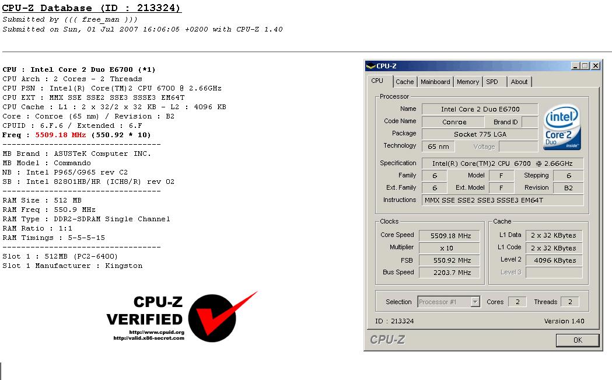Click the empty Brand ID field
This screenshot has width=612, height=380.
click(530, 122)
